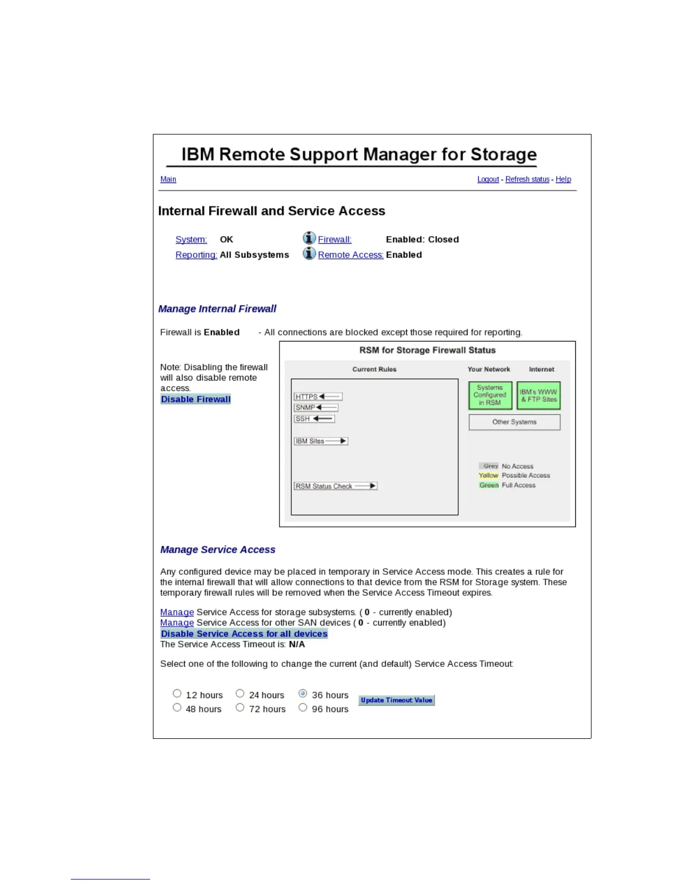Open the Reporting link
This screenshot has width=683, height=884.
[x=196, y=255]
